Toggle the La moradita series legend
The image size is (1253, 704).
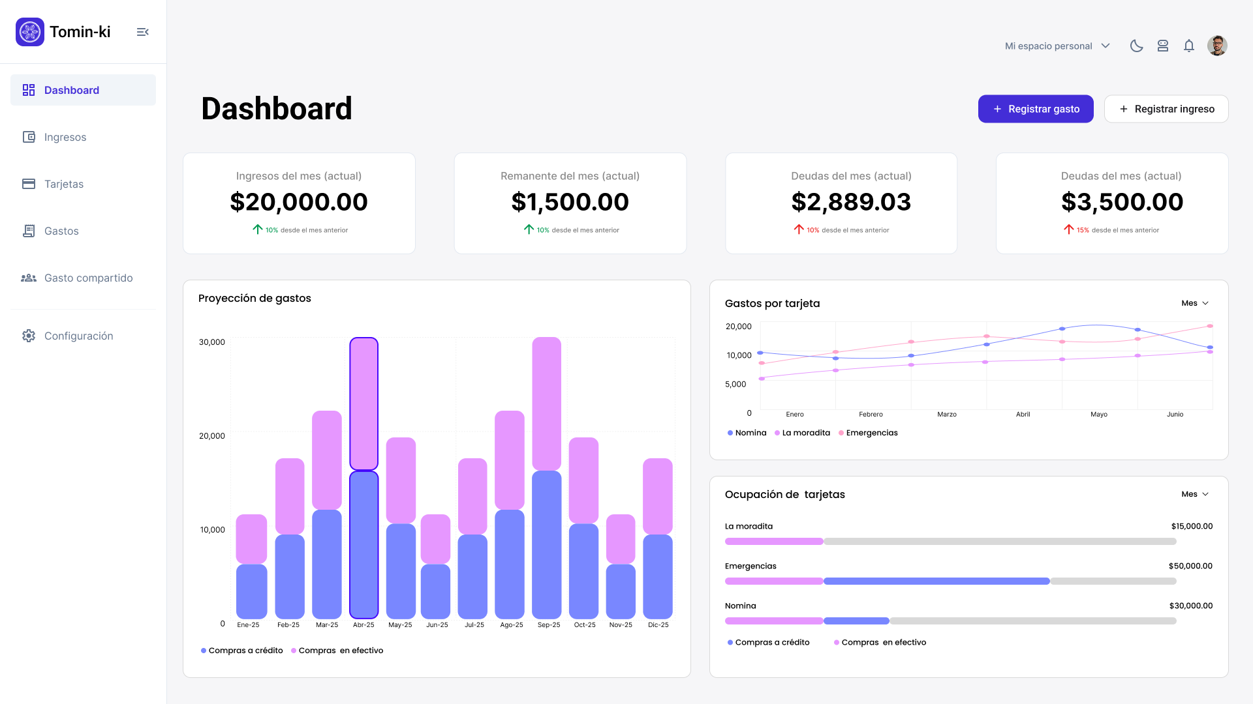[803, 433]
